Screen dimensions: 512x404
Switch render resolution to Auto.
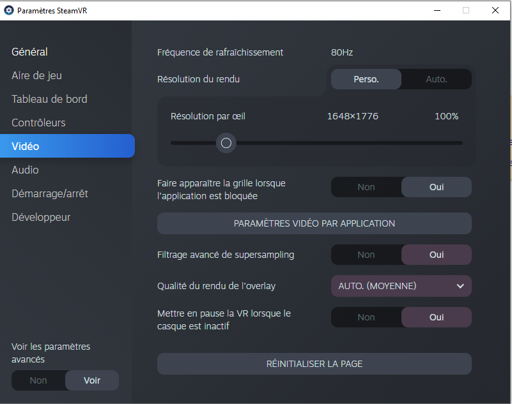436,79
